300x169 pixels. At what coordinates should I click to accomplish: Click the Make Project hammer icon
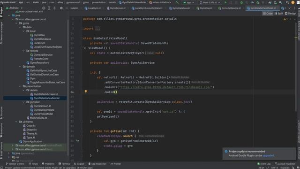pyautogui.click(x=177, y=2)
